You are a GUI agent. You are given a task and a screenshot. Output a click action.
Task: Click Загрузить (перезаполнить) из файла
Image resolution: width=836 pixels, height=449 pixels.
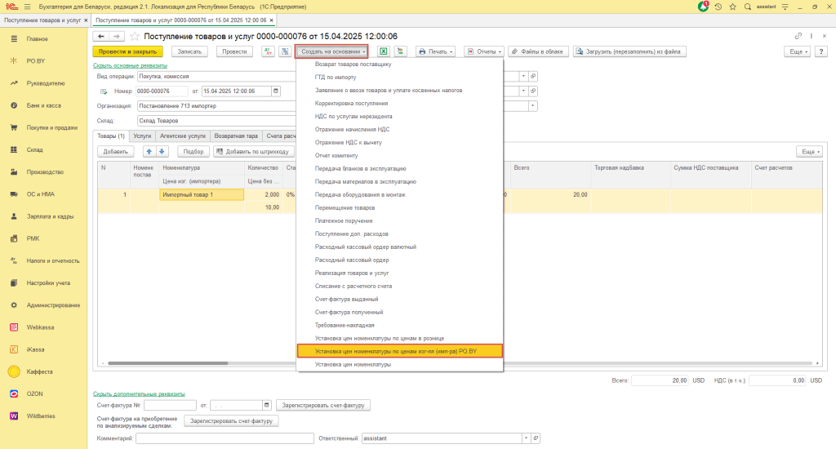(629, 51)
